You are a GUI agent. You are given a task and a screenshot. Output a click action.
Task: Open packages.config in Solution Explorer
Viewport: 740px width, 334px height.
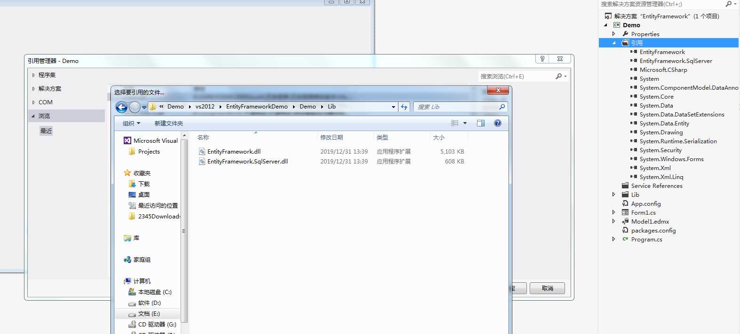653,230
